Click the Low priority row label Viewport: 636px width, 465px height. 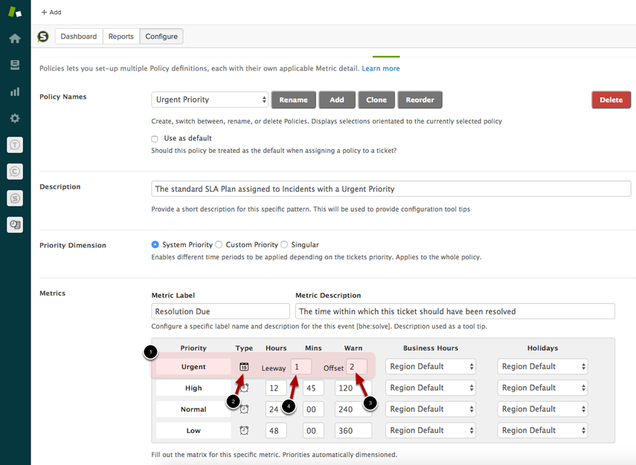tap(193, 431)
